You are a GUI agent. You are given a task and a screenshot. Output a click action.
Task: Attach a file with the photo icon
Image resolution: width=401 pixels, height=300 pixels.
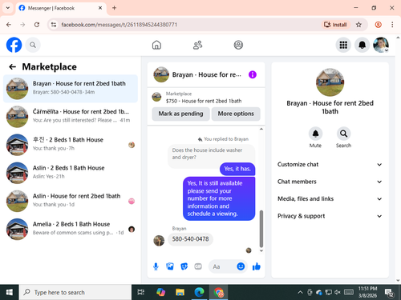tap(170, 266)
